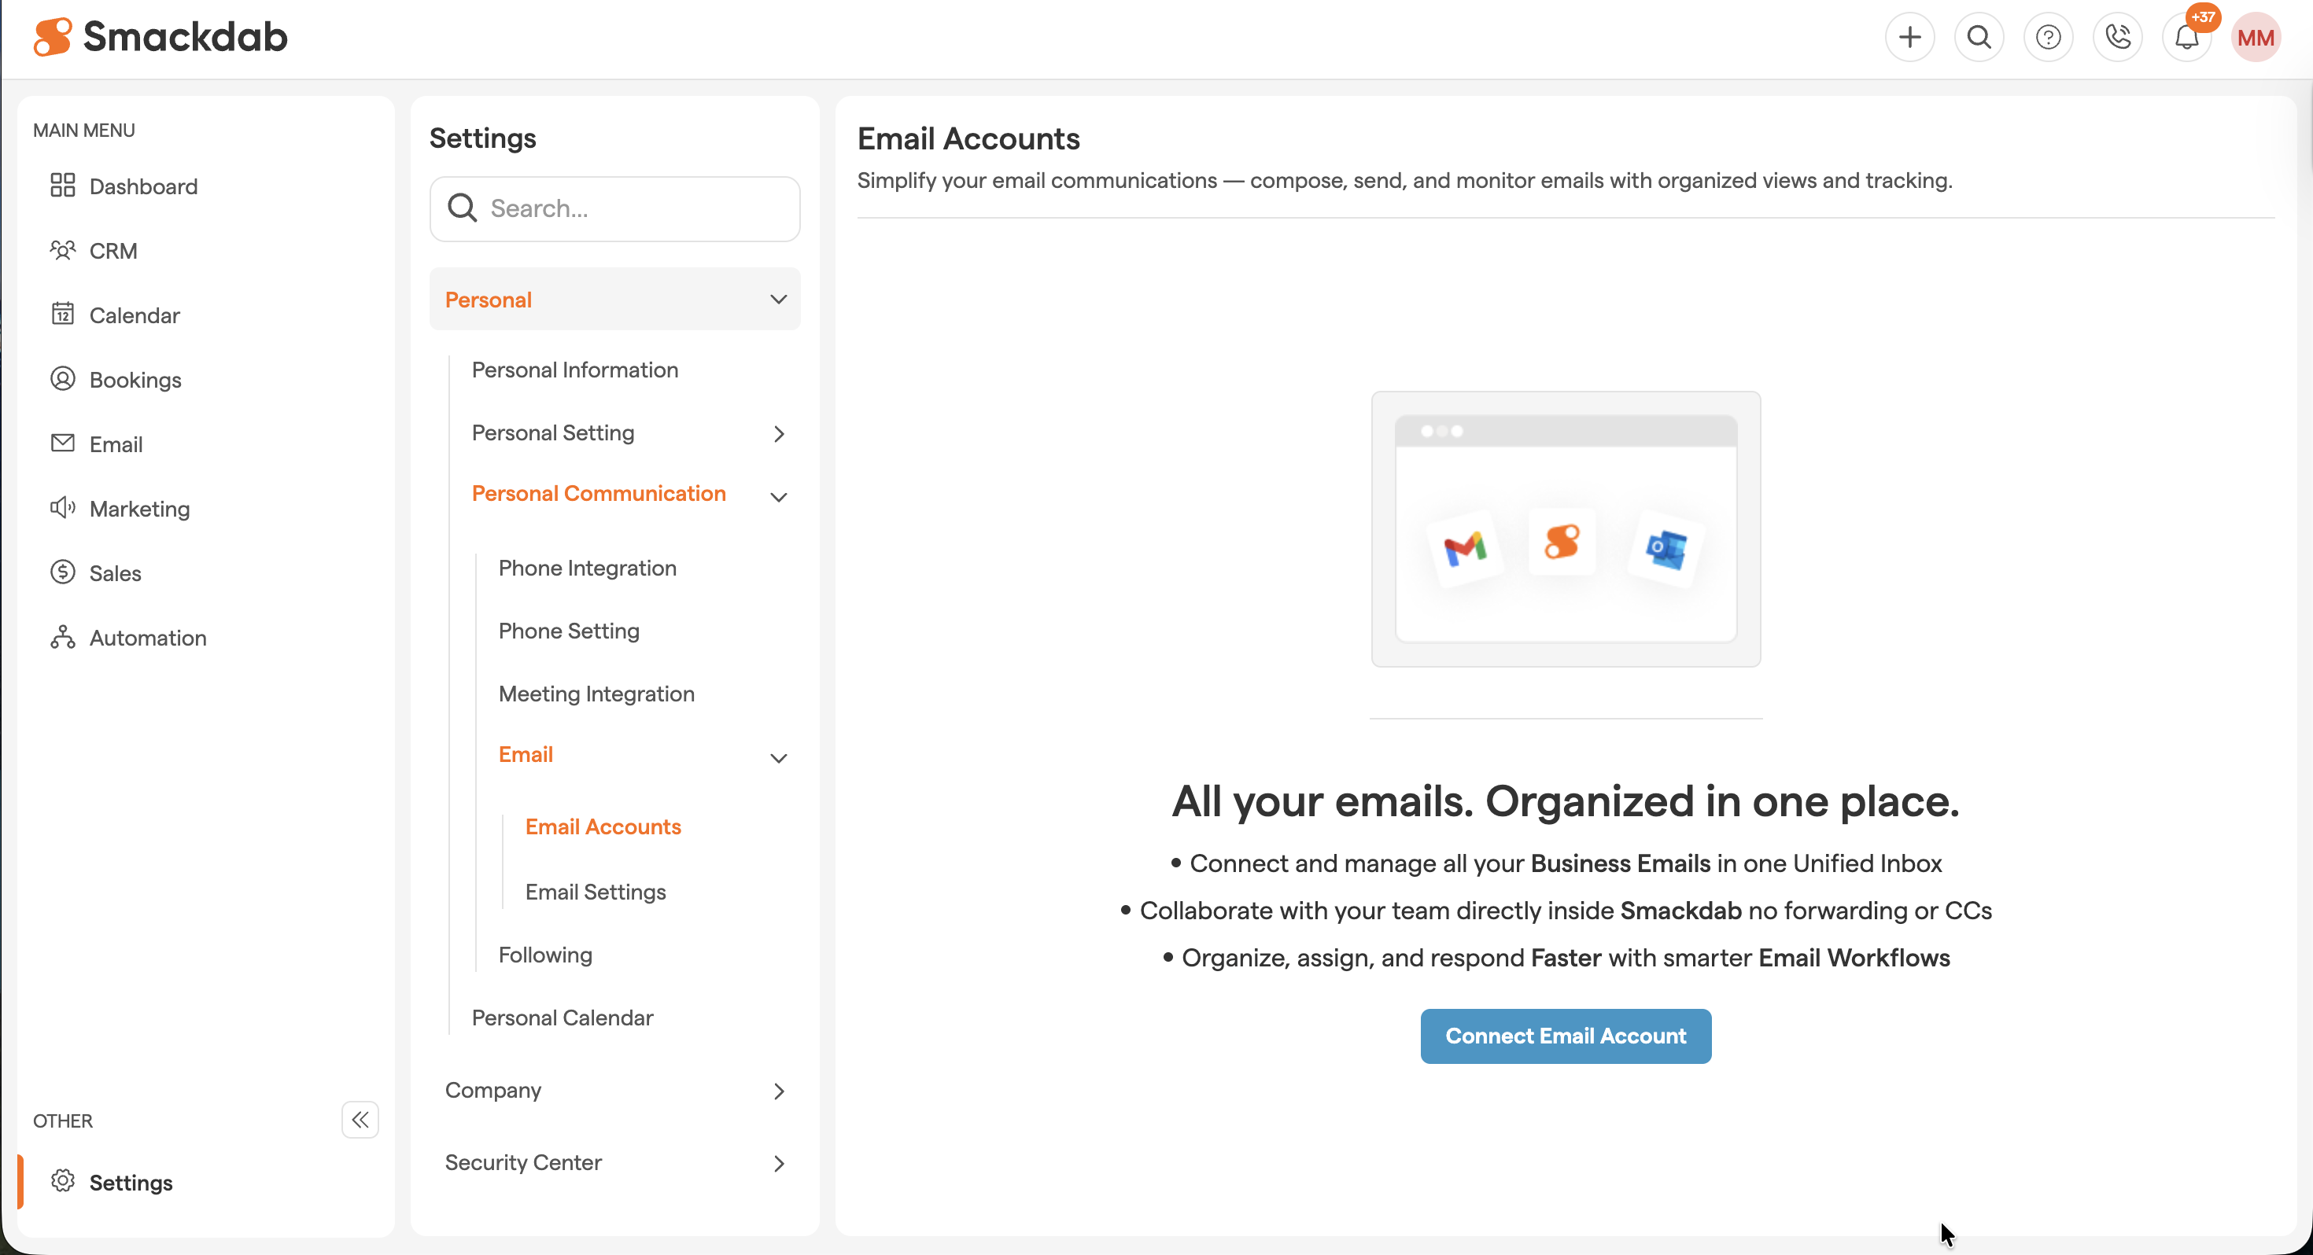
Task: Go to the Automation menu item
Action: (x=147, y=638)
